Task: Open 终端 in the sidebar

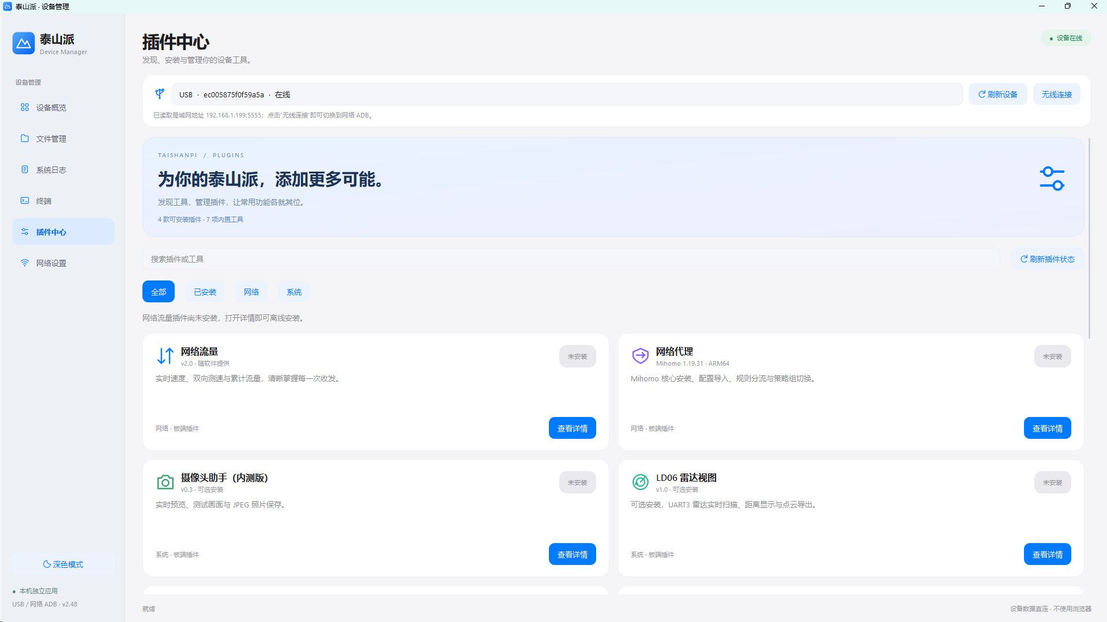Action: 63,201
